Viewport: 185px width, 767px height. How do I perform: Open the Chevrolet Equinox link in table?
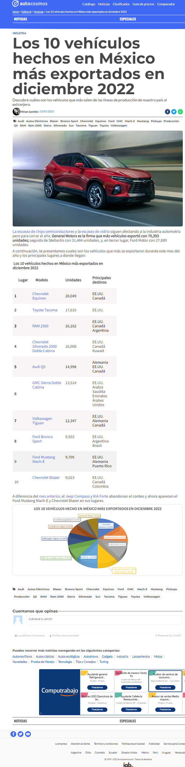pos(40,296)
